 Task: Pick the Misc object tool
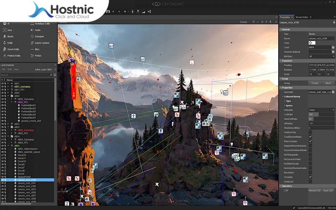tap(35, 49)
